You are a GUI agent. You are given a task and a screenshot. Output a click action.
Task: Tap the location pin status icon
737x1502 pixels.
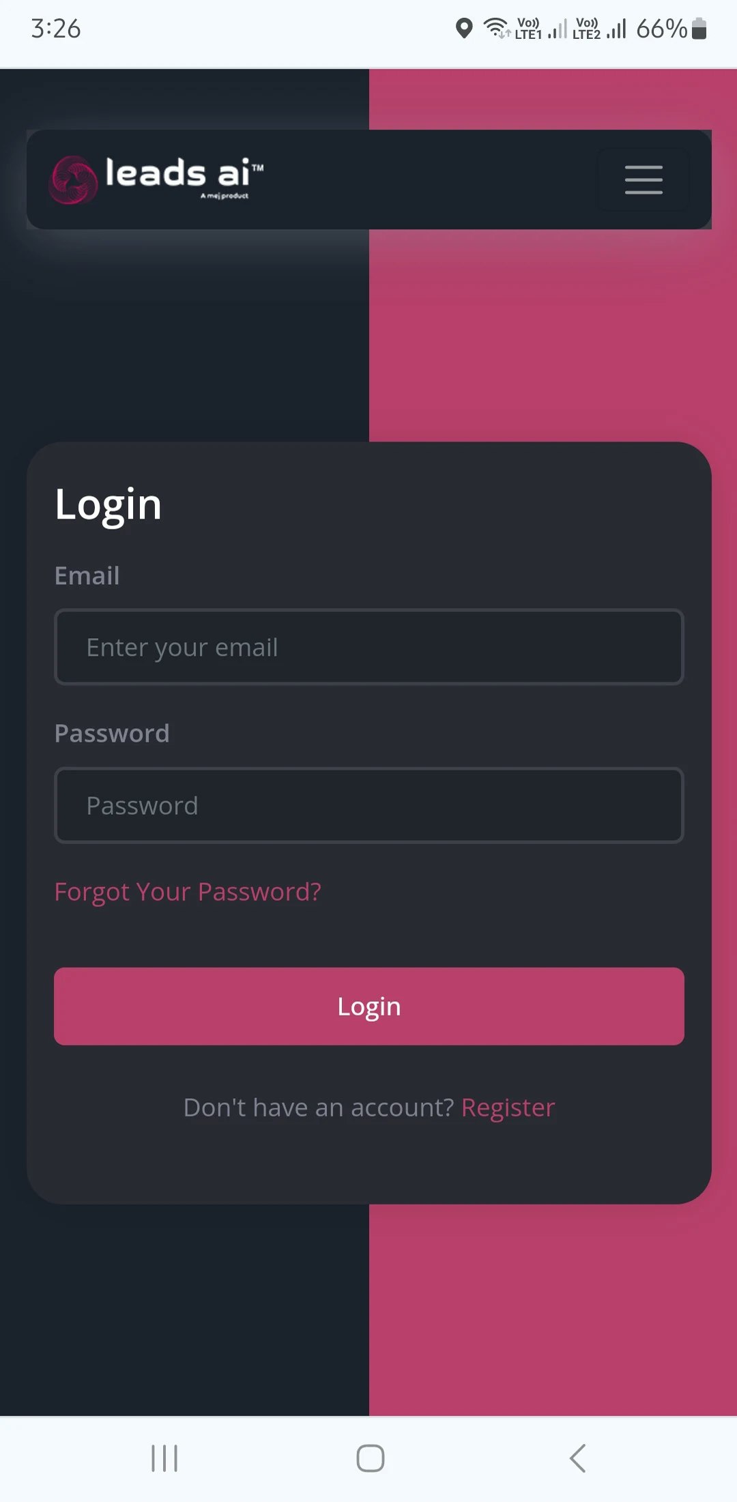tap(464, 29)
